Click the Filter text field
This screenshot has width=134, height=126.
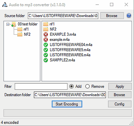(41, 86)
